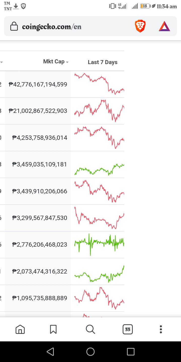
Task: Tap the search magnifier icon
Action: [90, 329]
